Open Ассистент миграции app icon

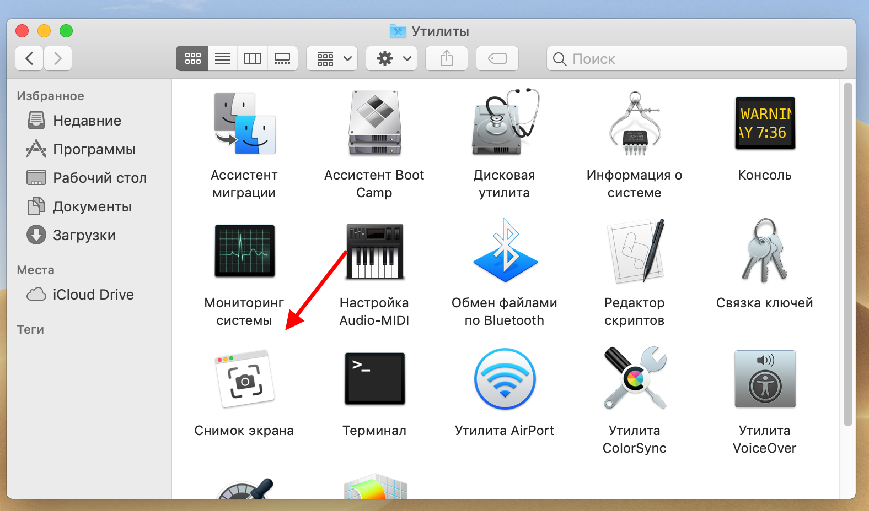(x=244, y=123)
